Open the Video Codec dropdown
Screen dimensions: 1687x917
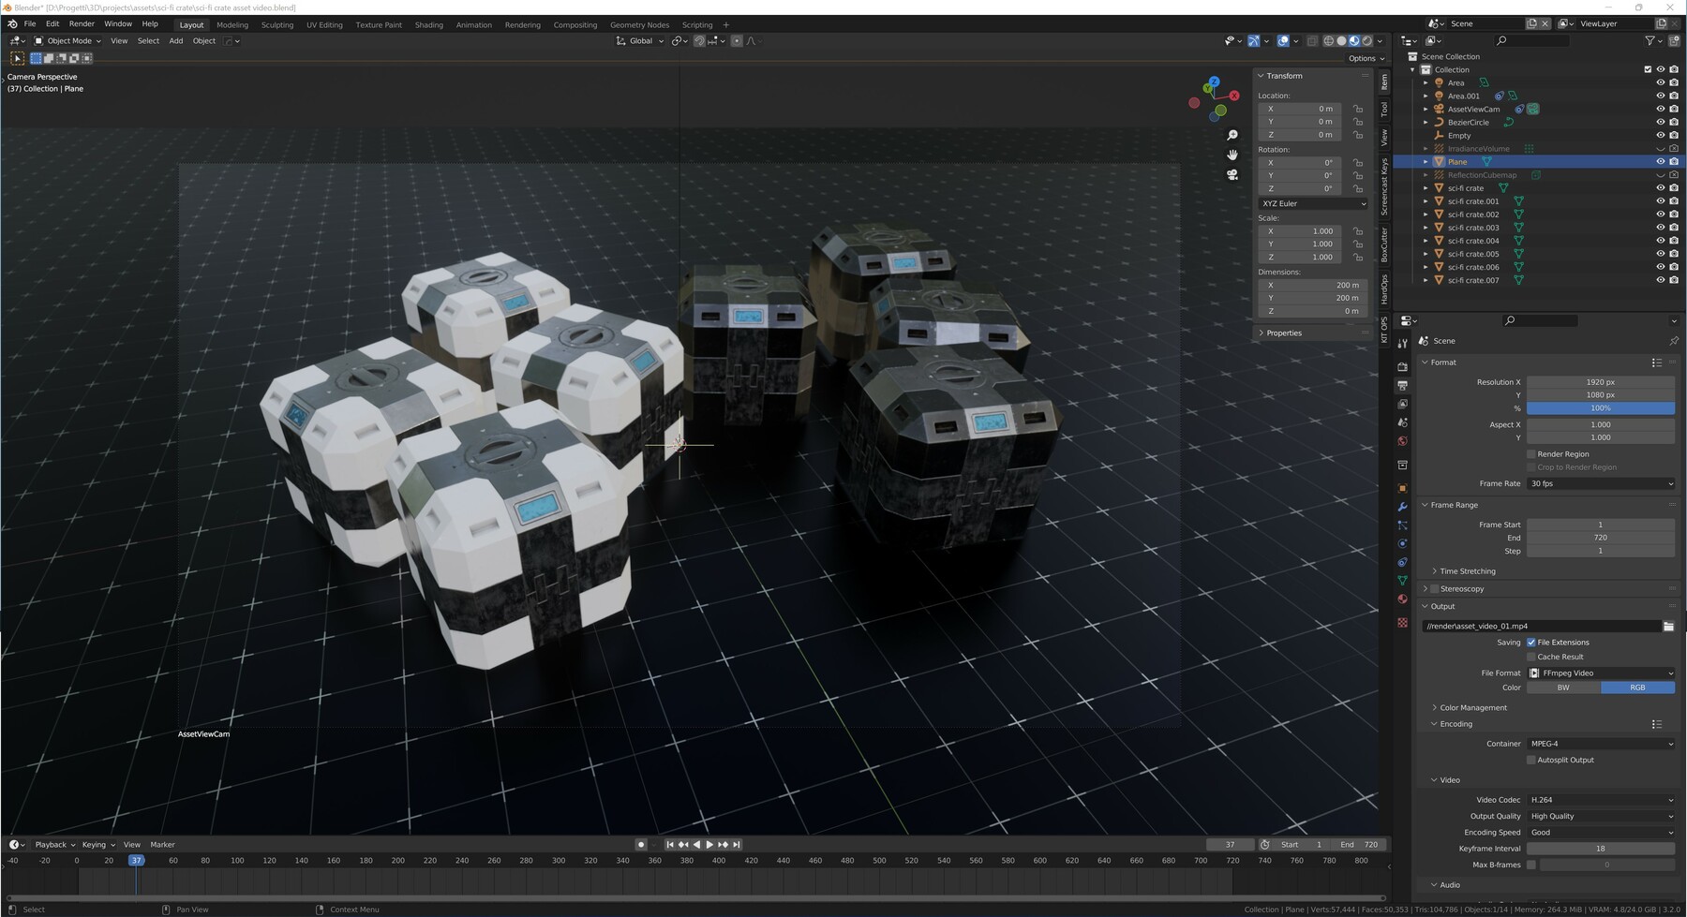pos(1598,799)
